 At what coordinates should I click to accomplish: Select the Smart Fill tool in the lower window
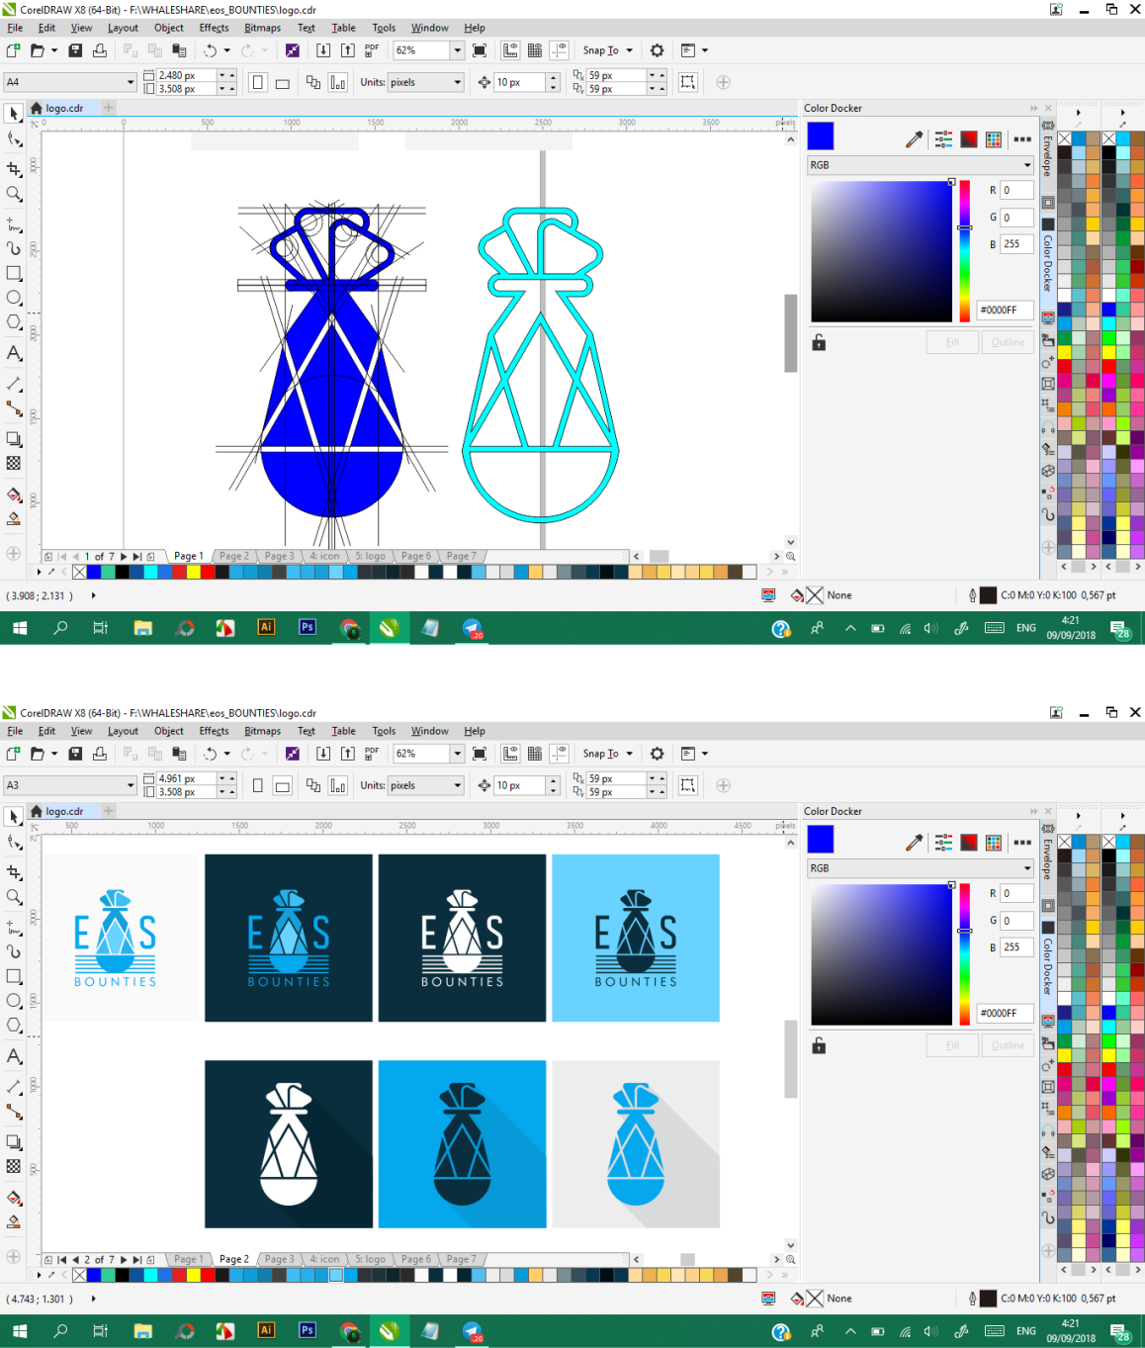[14, 1222]
